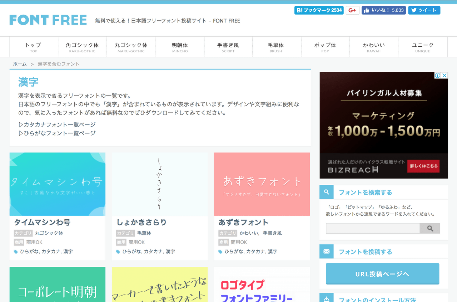
Task: Click かわいい category of あずきフォント
Action: click(249, 233)
